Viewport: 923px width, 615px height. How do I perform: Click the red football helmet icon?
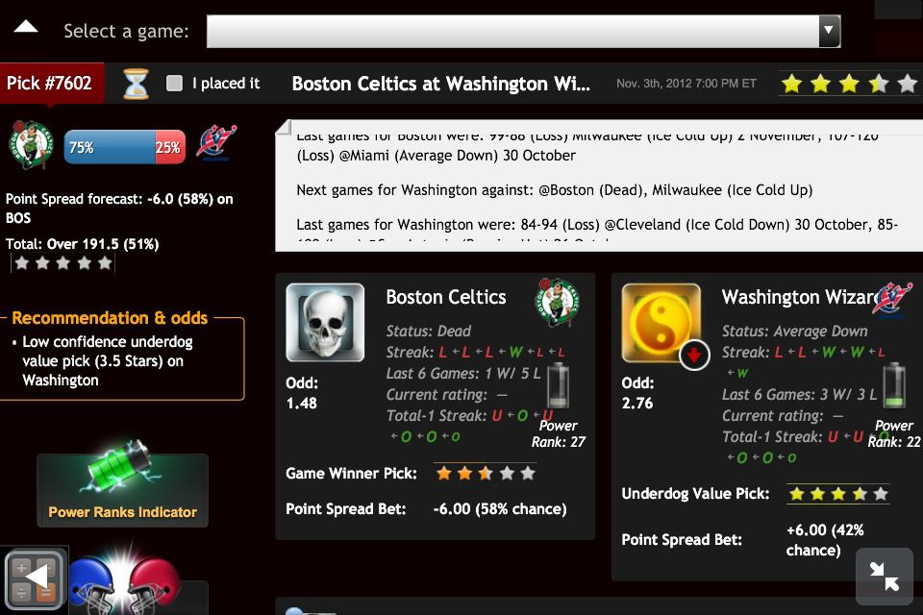(155, 584)
